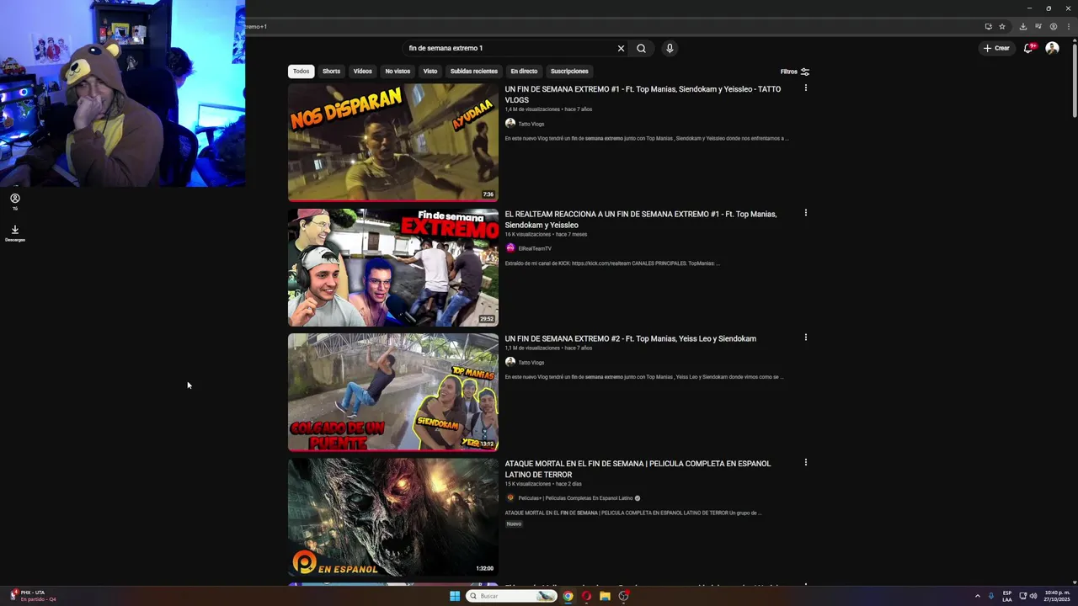Click the YouTube search input field
Image resolution: width=1078 pixels, height=606 pixels.
point(510,48)
